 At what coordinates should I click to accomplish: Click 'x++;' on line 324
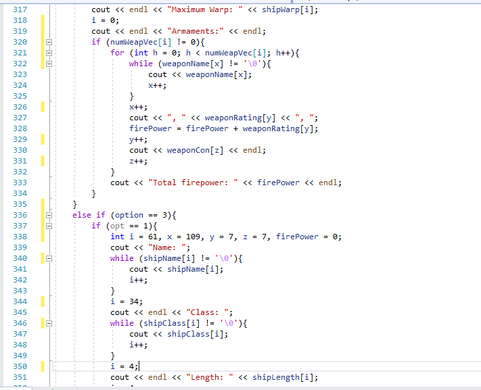158,85
